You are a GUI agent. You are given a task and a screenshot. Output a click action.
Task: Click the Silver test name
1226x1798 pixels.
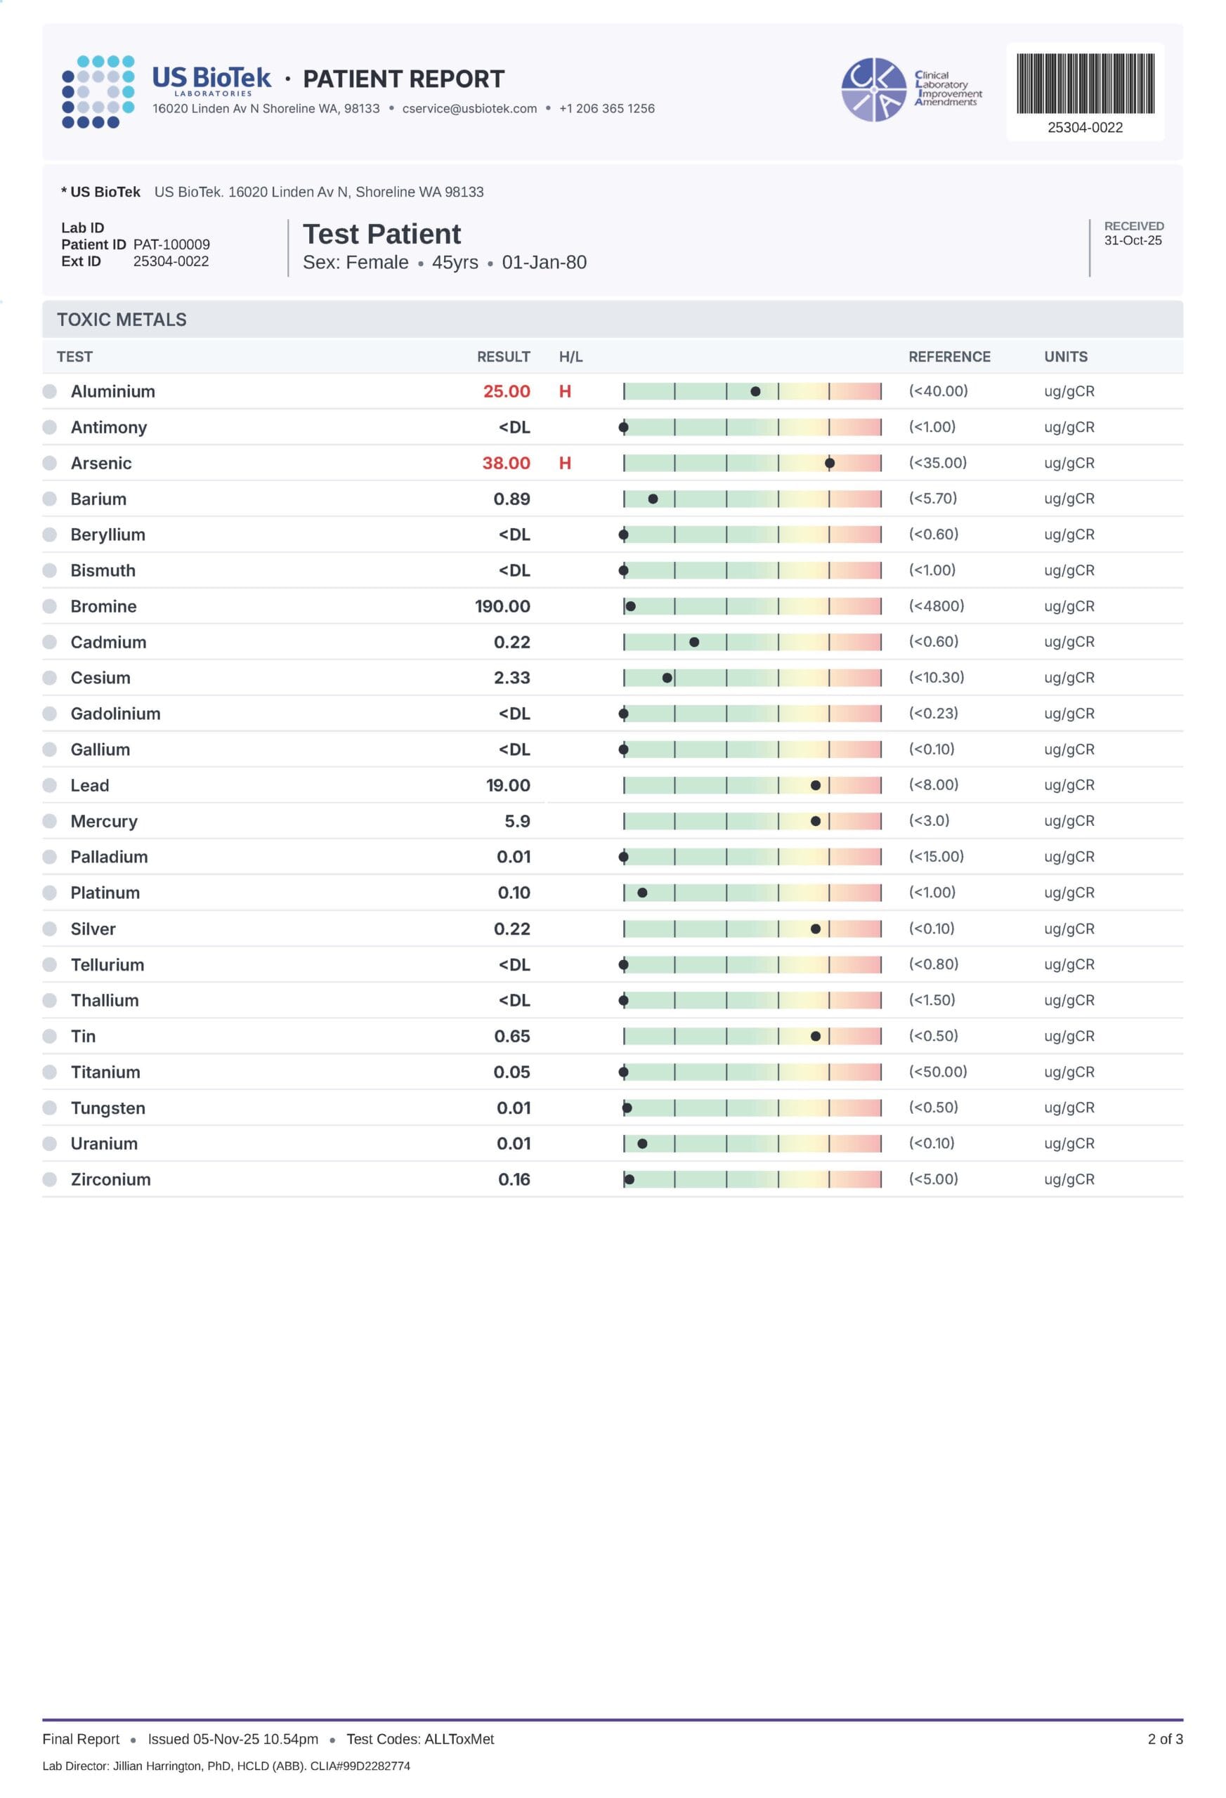93,928
